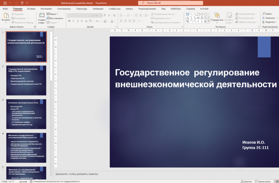Click the Arrange (Упорядочить) icon
This screenshot has height=183, width=279.
pos(217,15)
